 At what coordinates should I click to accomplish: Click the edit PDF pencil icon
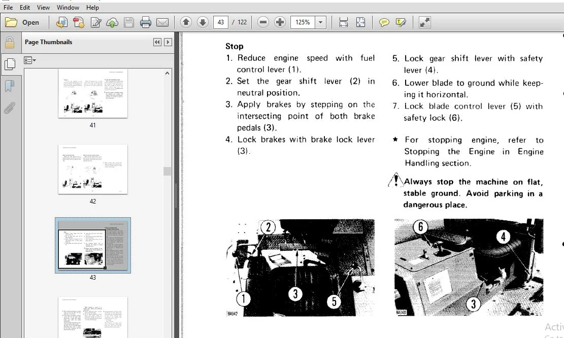(95, 22)
